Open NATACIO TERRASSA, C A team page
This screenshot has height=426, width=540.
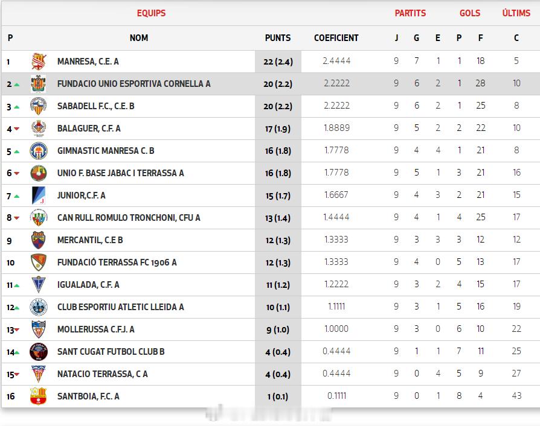coord(102,374)
